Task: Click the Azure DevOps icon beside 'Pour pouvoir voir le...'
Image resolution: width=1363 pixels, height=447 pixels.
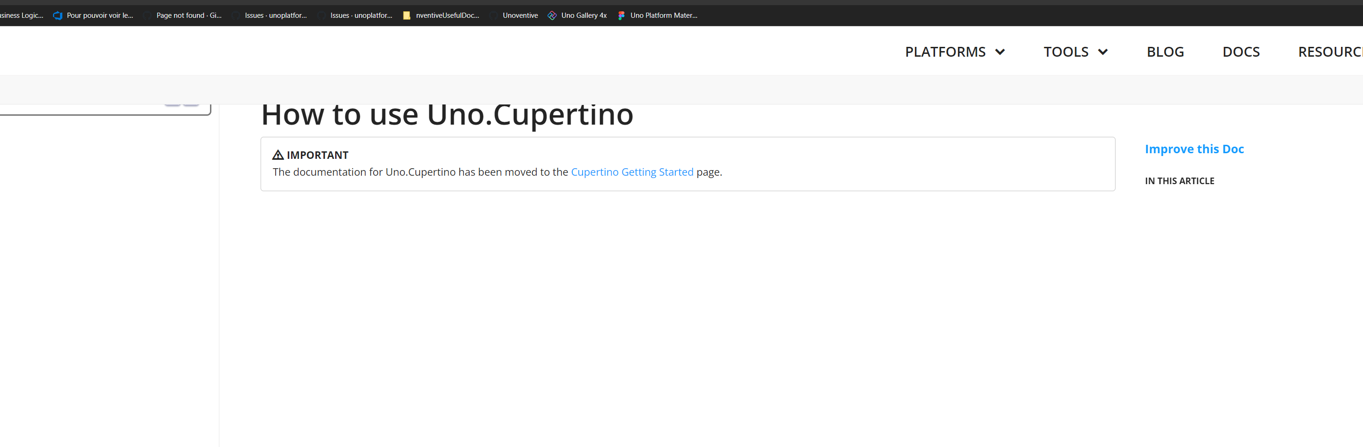Action: [x=57, y=15]
